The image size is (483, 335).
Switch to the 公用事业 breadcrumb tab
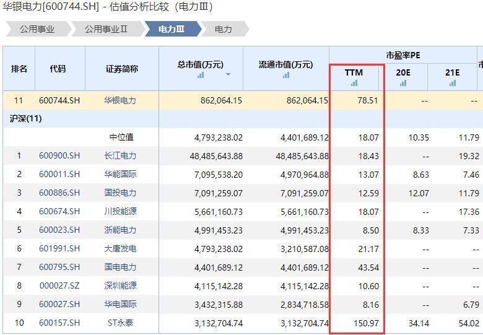[x=37, y=29]
